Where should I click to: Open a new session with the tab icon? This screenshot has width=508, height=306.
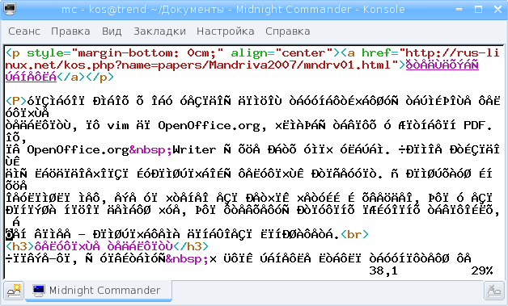[14, 290]
